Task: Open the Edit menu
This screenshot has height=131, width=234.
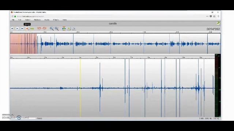Action: pyautogui.click(x=19, y=20)
